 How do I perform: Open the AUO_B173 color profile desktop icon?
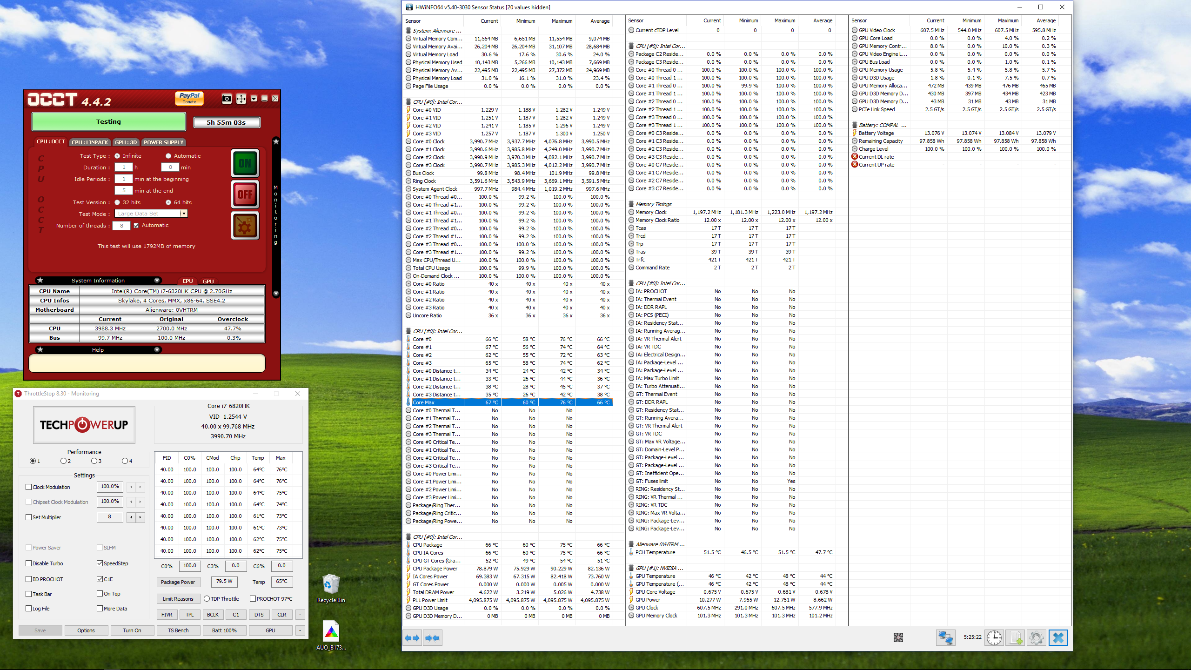(331, 635)
